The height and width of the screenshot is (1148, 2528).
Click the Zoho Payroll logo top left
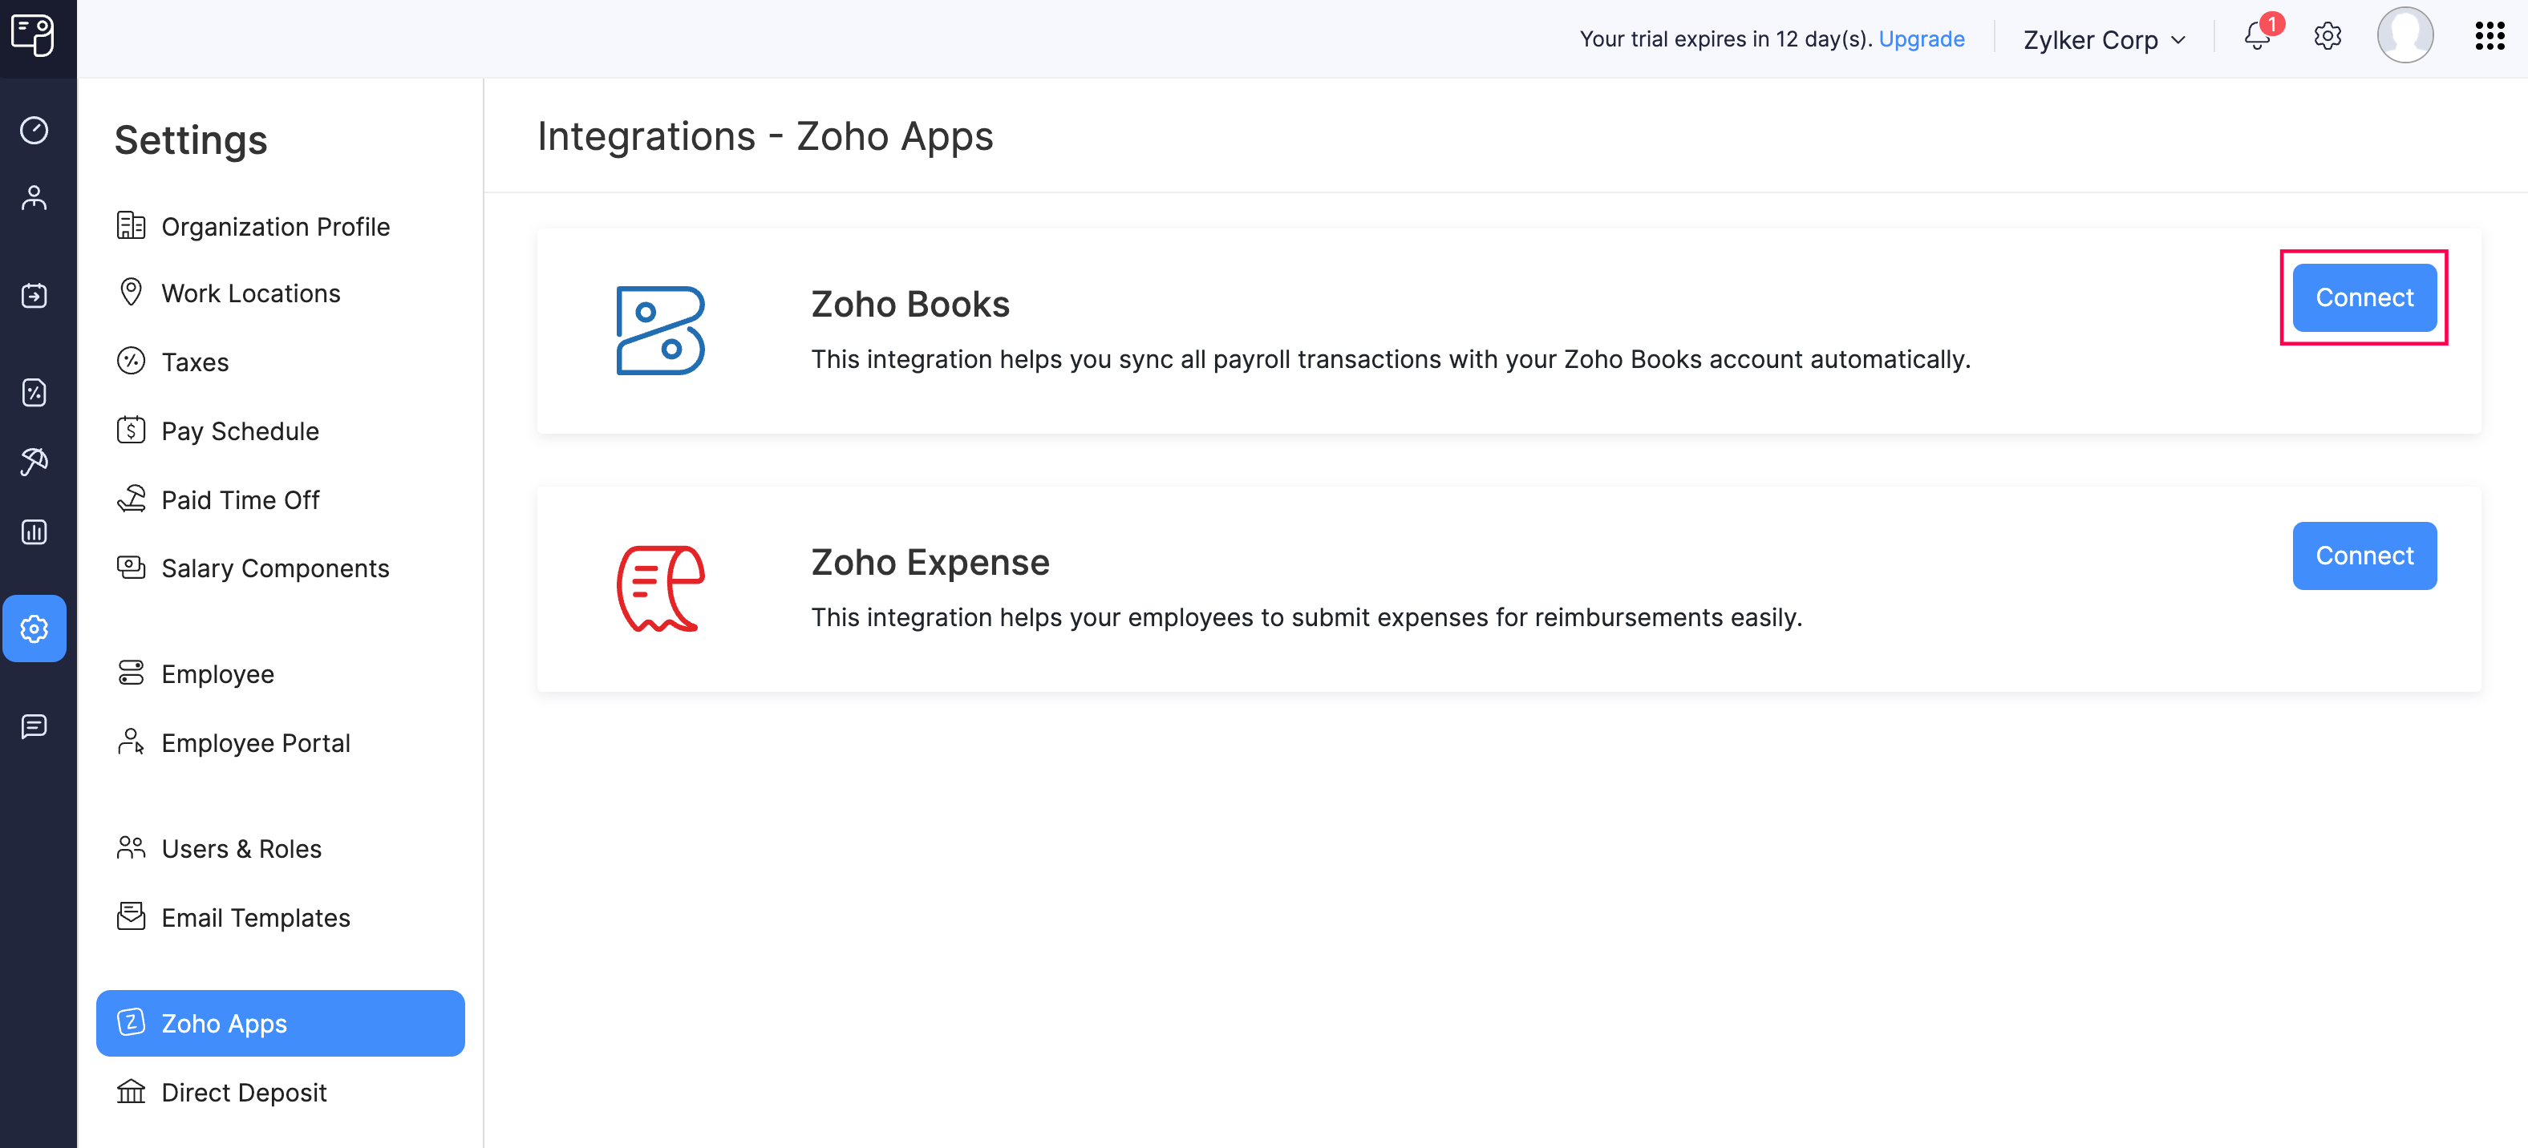pyautogui.click(x=35, y=35)
